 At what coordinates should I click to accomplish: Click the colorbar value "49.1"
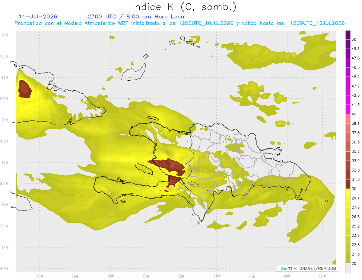[x=356, y=49]
